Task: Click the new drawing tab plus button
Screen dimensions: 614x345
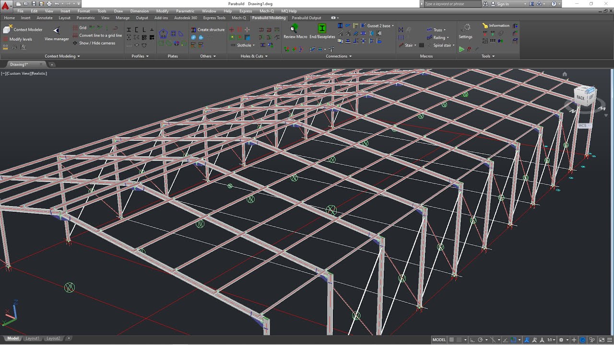Action: 52,64
